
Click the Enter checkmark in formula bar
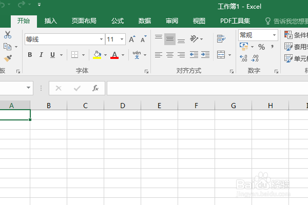point(77,88)
